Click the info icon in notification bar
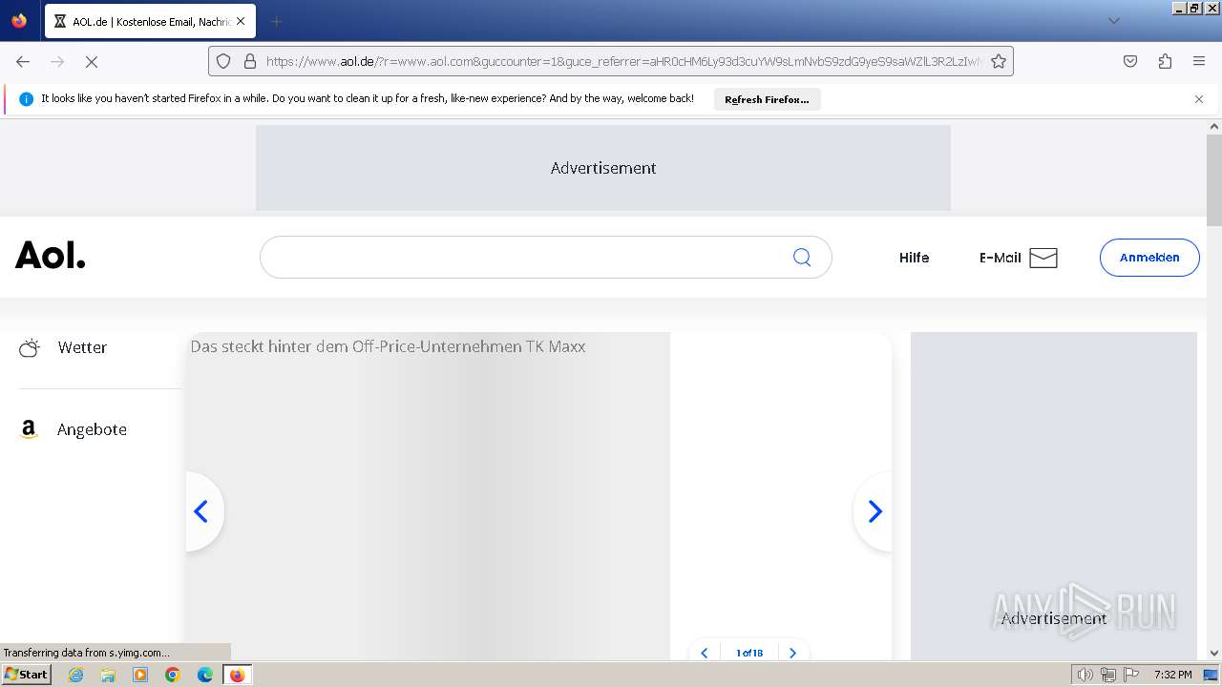Screen dimensions: 1222x687 pyautogui.click(x=27, y=99)
